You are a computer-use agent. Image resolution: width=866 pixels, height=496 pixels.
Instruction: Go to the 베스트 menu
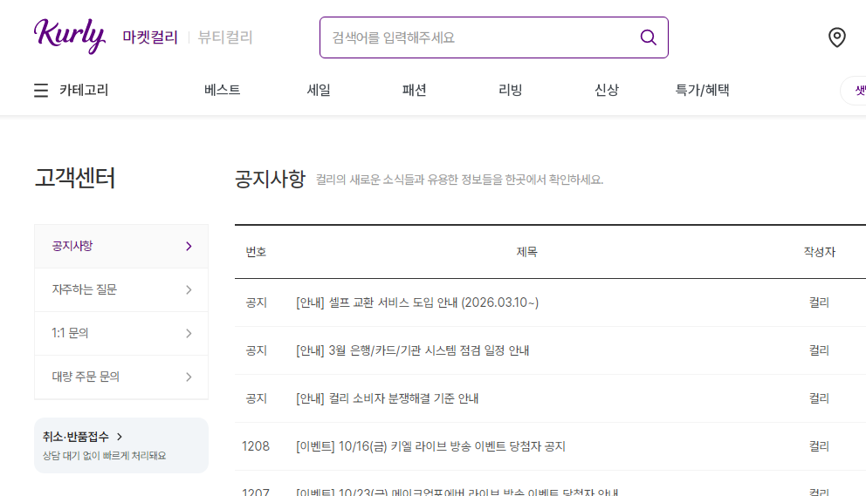point(222,90)
